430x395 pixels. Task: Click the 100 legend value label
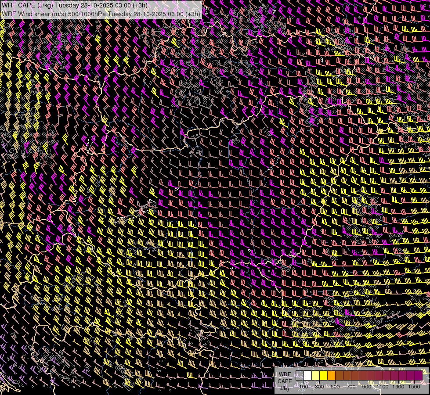click(x=304, y=387)
